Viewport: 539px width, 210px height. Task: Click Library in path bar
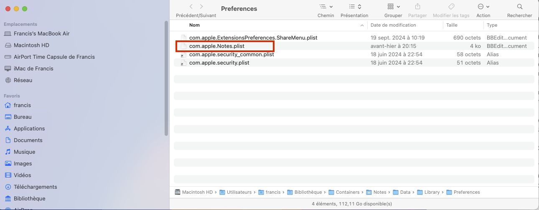click(x=428, y=192)
